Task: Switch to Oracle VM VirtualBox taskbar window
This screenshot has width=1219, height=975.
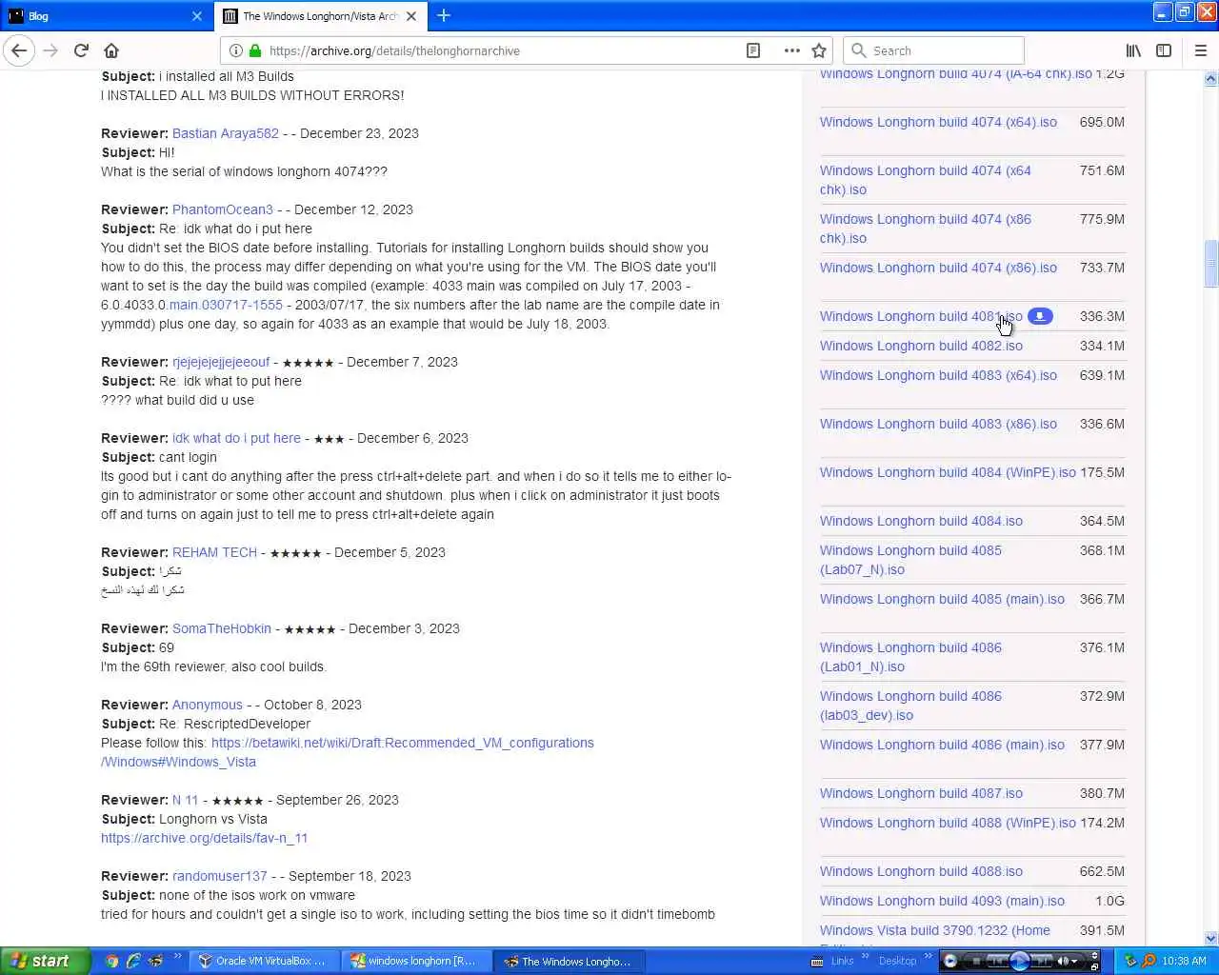Action: click(x=262, y=961)
